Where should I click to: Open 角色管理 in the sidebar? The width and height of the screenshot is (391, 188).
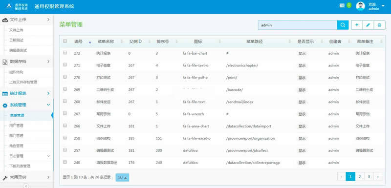click(16, 146)
